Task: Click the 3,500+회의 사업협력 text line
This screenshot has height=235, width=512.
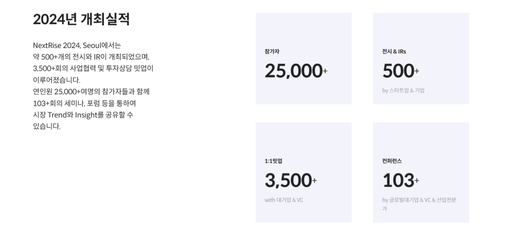Action: 93,68
